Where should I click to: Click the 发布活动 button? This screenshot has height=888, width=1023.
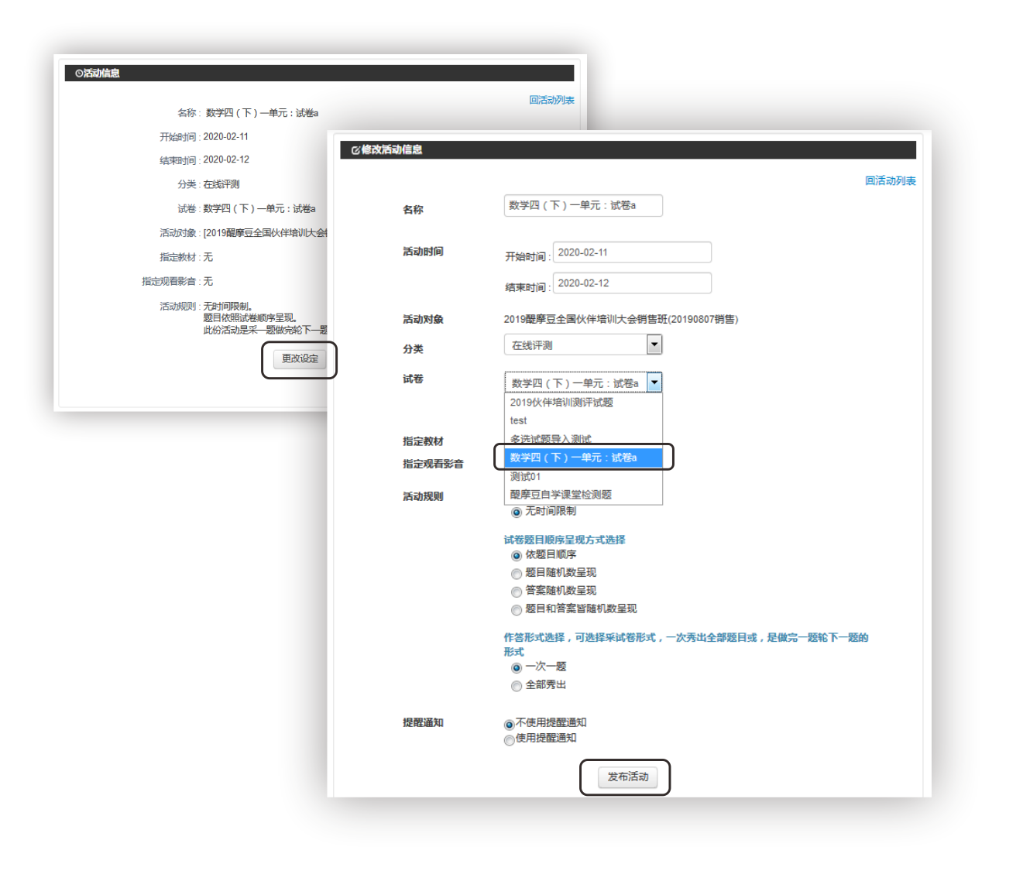[627, 777]
